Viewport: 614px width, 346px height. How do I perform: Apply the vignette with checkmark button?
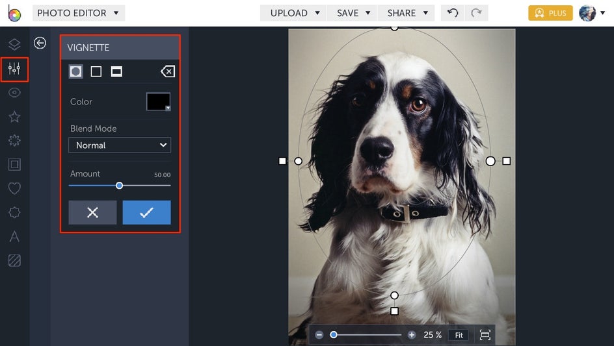coord(147,212)
